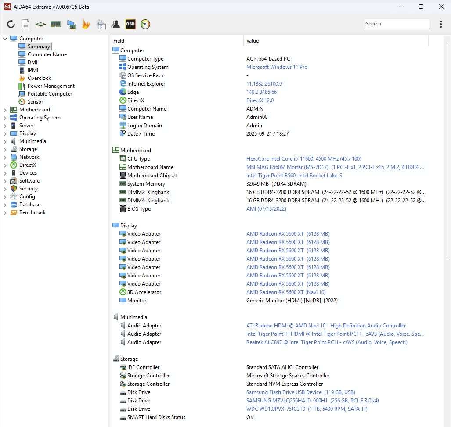Open Microsoft Windows 11 Pro link

pyautogui.click(x=277, y=67)
